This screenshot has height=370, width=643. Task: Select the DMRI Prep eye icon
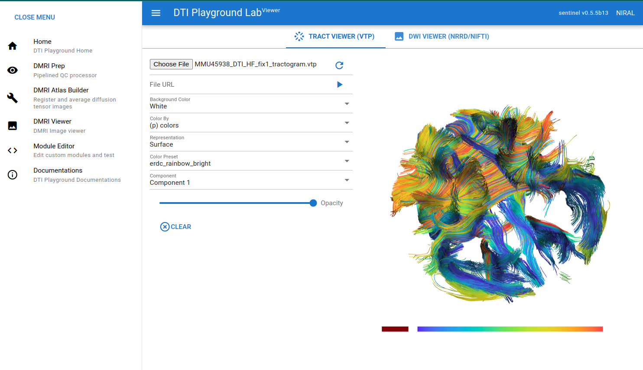pos(13,70)
